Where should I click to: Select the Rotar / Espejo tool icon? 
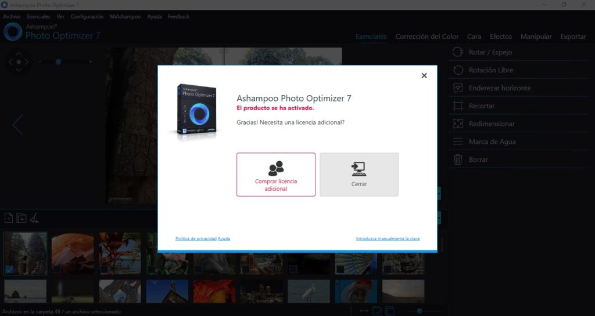pyautogui.click(x=458, y=52)
